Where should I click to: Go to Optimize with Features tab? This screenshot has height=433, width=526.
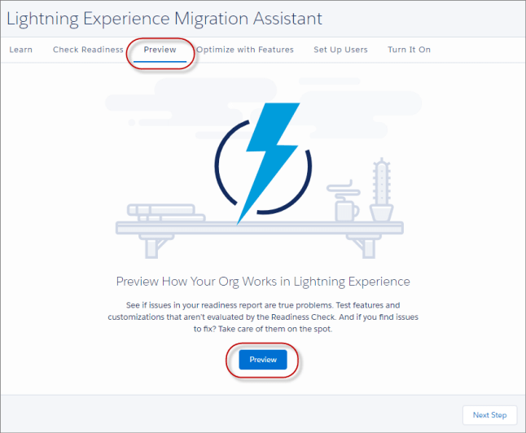click(245, 50)
